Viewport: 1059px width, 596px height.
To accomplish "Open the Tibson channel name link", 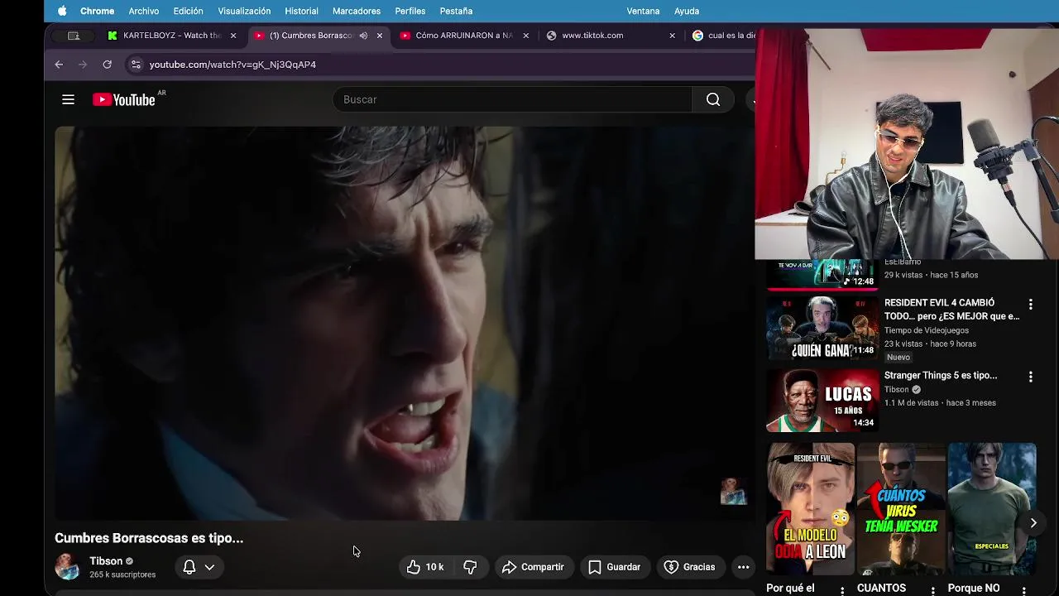I will 106,561.
